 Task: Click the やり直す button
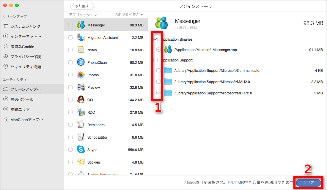coord(82,6)
